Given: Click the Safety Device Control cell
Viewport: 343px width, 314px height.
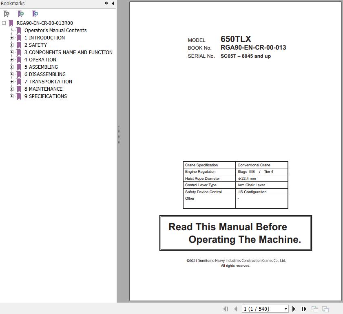Looking at the screenshot, I should 209,192.
